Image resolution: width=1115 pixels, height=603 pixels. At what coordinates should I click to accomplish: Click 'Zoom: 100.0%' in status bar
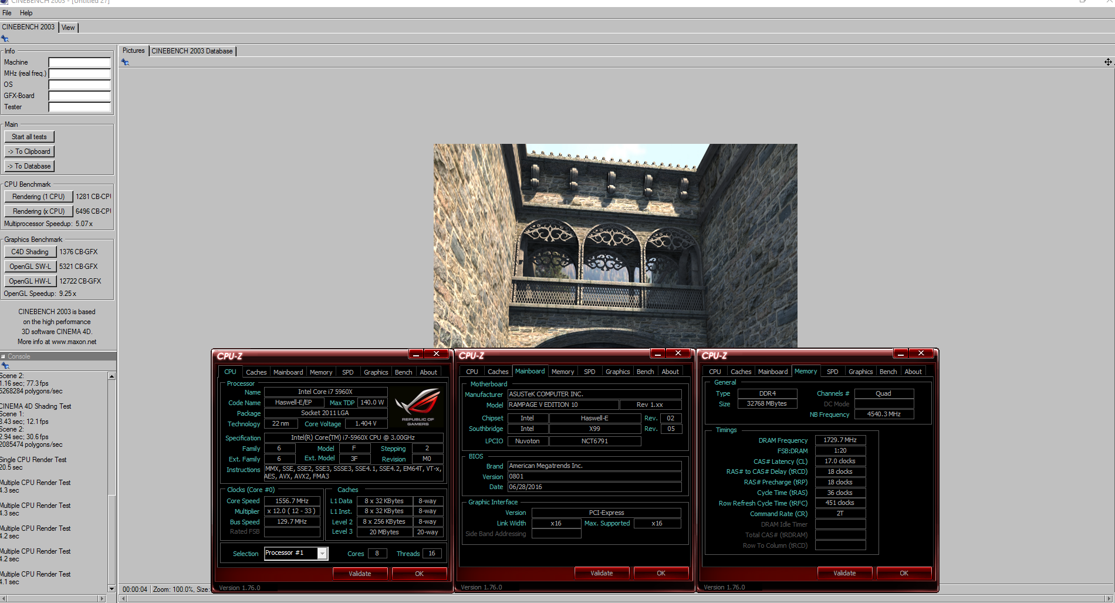173,589
